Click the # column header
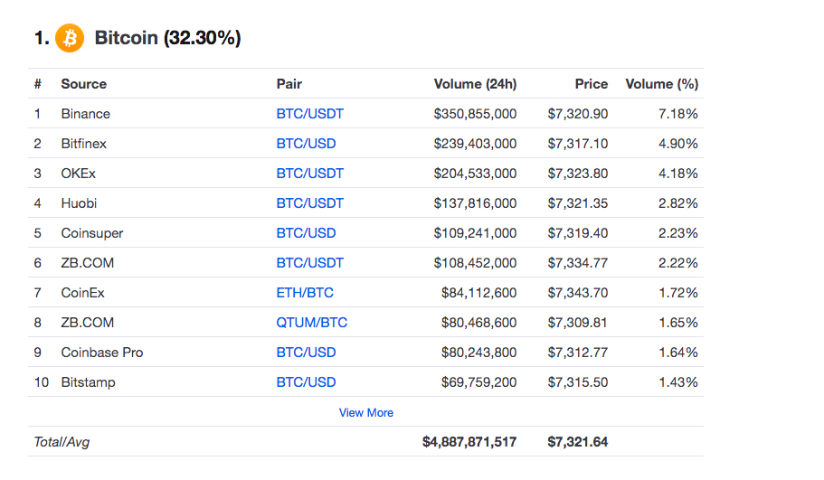Viewport: 824px width, 480px height. pyautogui.click(x=38, y=84)
